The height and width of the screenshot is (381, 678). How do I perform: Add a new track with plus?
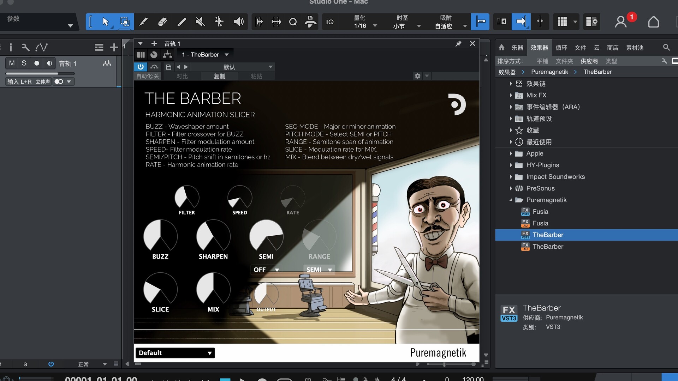click(114, 47)
